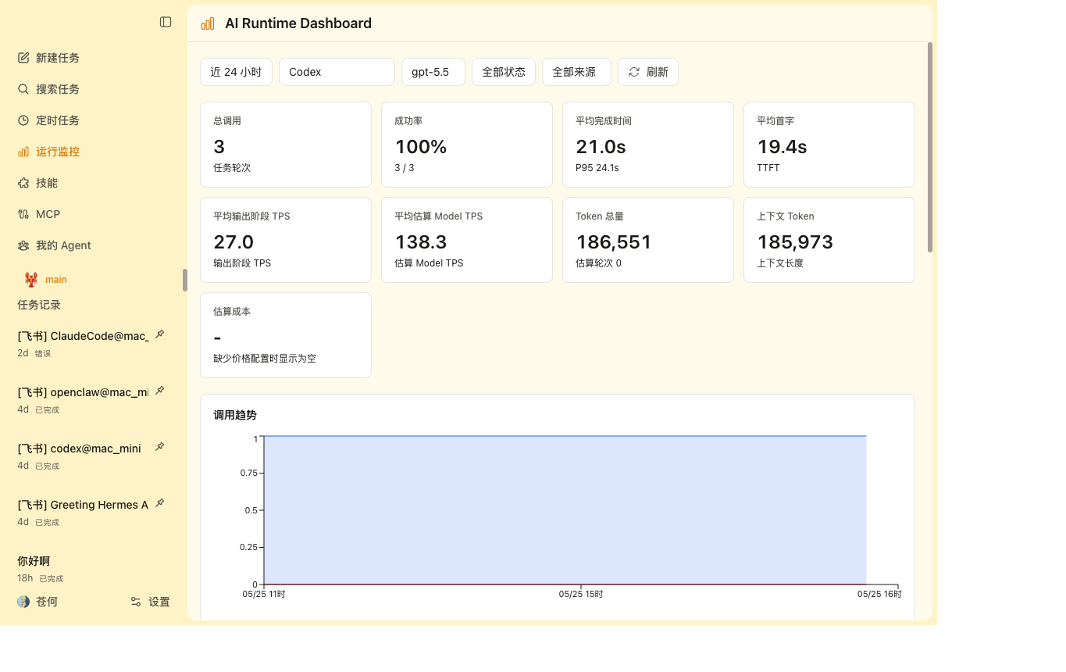The width and height of the screenshot is (1066, 672).
Task: Click the 平均完成时间 value 21.0s
Action: tap(601, 147)
